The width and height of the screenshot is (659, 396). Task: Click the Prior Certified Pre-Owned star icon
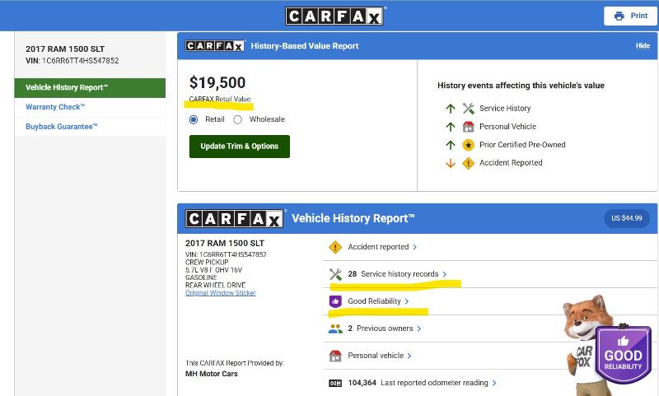tap(468, 145)
